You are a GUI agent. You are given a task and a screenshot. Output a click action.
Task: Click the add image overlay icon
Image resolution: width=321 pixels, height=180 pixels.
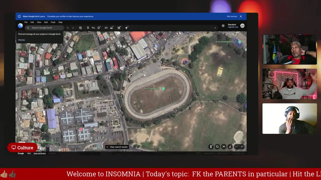[112, 28]
